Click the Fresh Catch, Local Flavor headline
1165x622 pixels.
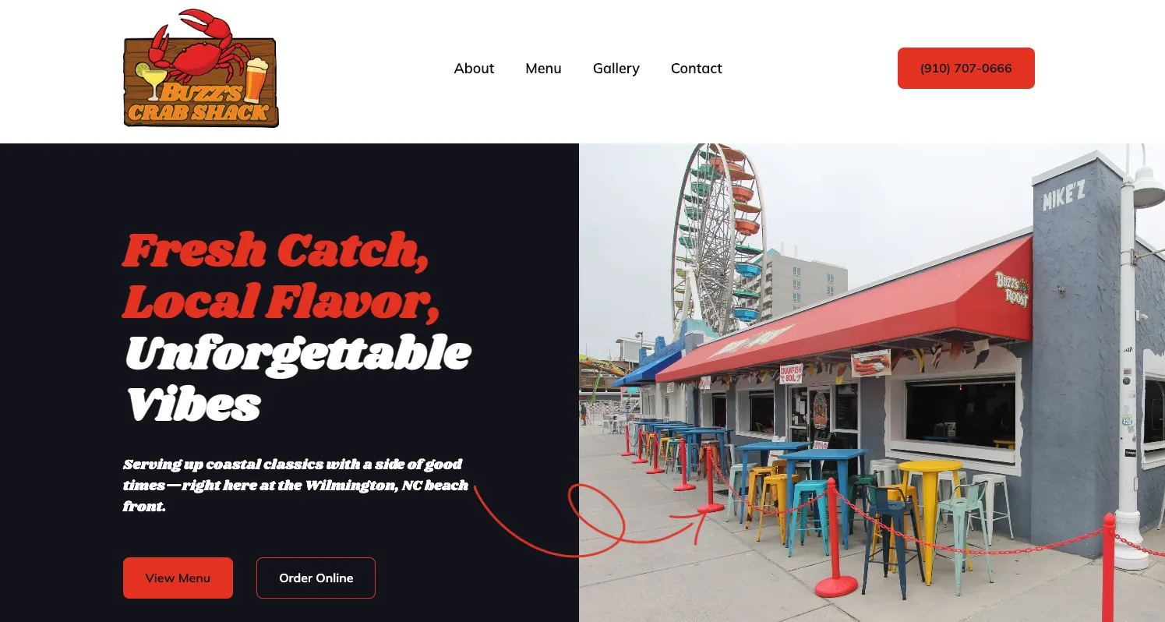point(279,276)
